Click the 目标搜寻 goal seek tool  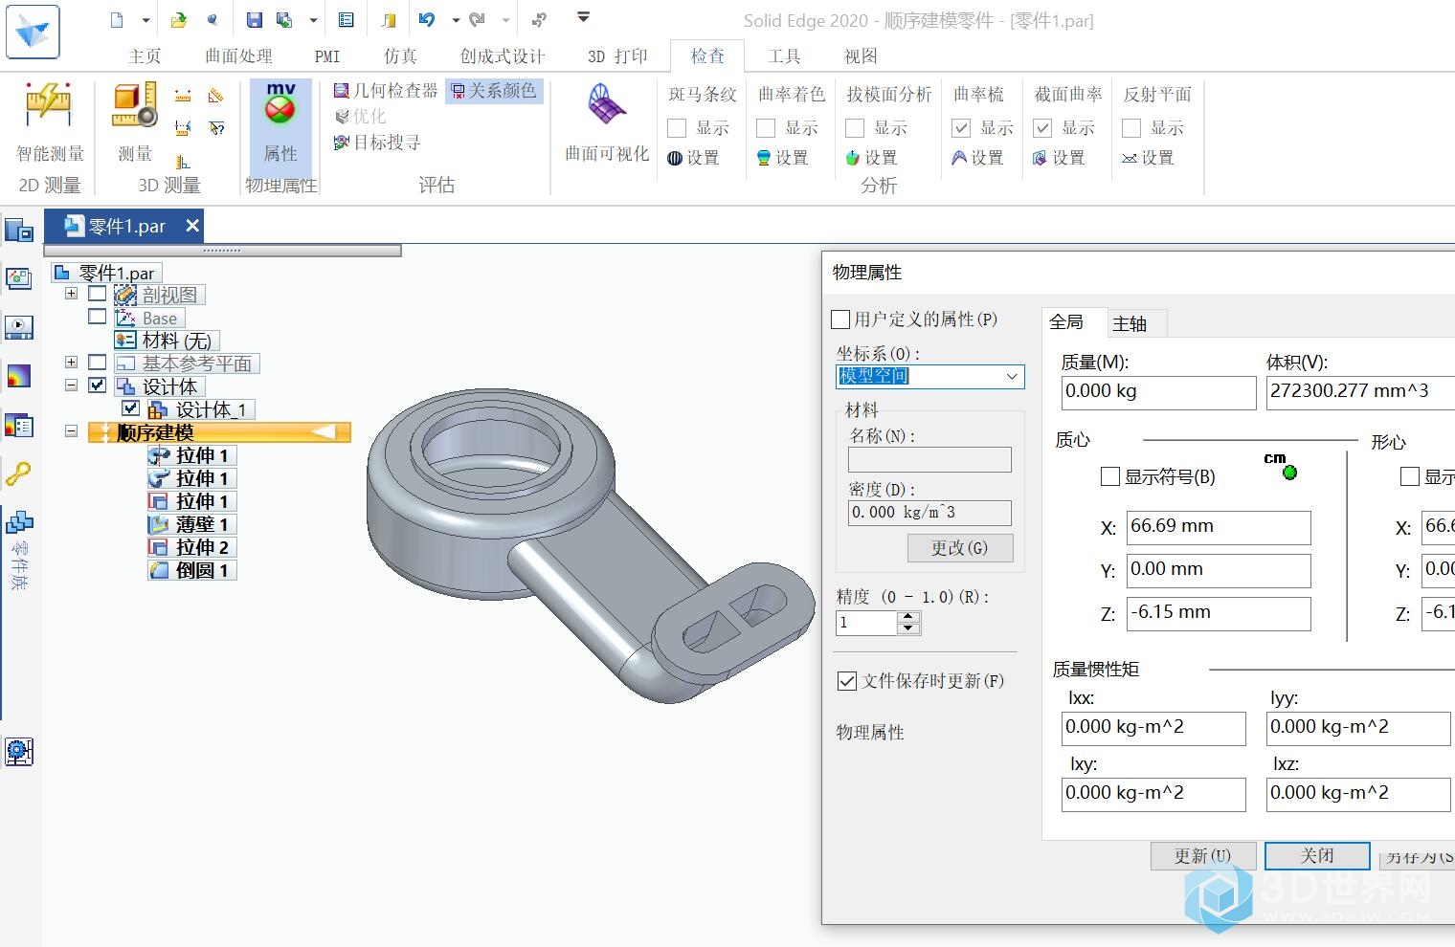376,143
